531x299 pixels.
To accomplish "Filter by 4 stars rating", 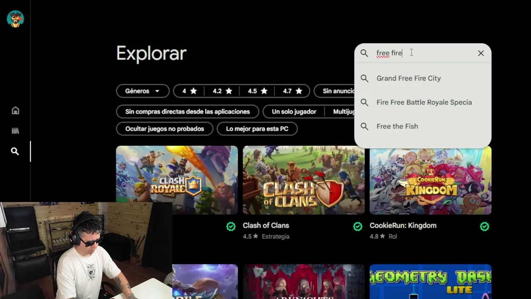I will point(190,91).
